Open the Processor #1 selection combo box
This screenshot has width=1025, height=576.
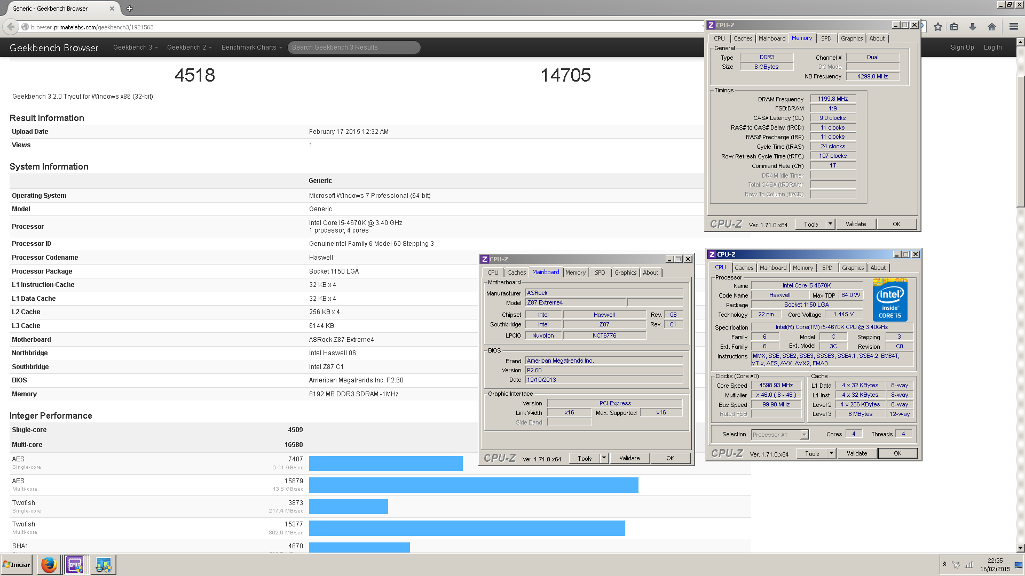(779, 435)
